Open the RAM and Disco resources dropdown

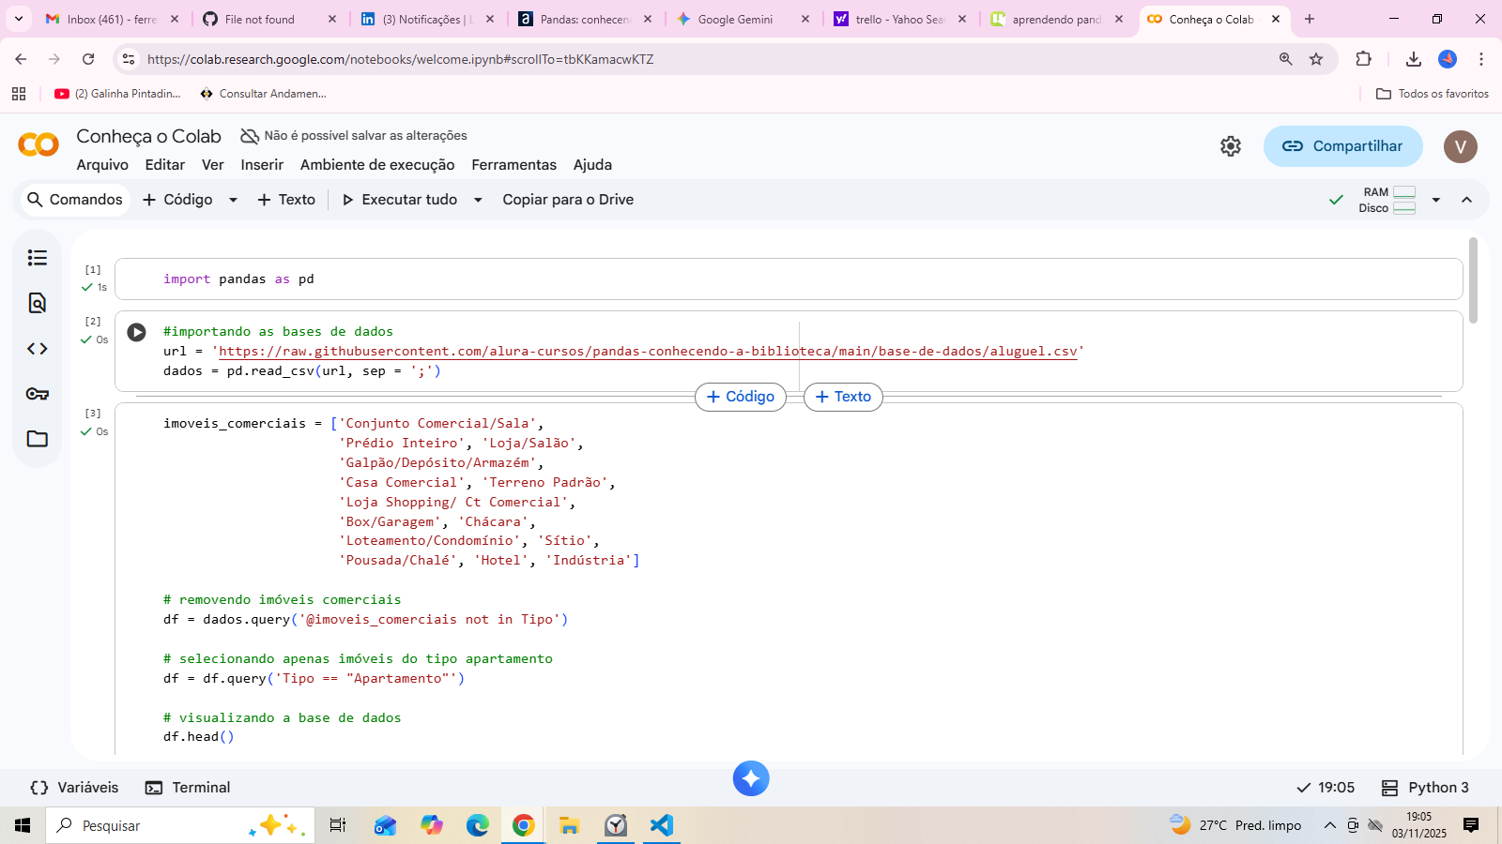click(1435, 200)
